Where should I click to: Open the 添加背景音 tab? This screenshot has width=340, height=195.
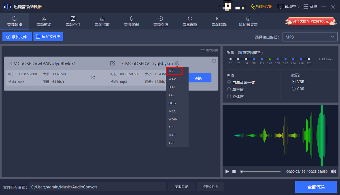click(248, 22)
